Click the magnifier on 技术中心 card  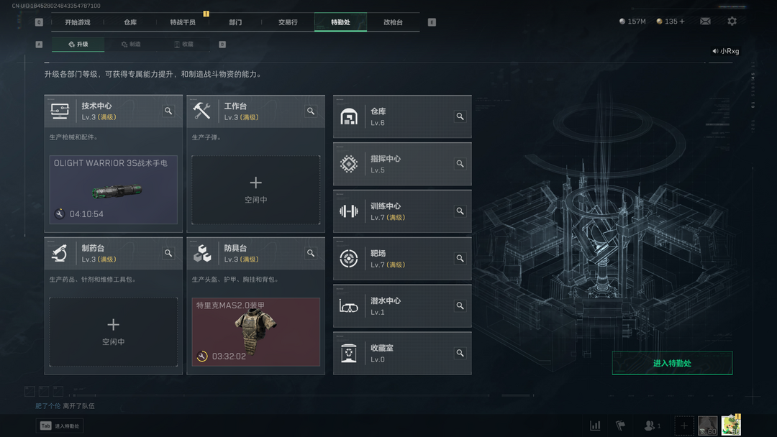168,111
